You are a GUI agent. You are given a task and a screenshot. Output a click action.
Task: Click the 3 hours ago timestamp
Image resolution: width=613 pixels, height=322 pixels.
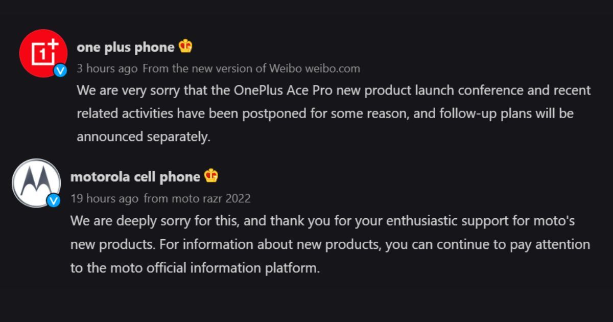pos(107,68)
